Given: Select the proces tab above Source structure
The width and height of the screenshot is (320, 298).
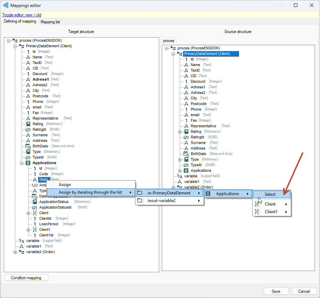Looking at the screenshot, I should pos(169,41).
